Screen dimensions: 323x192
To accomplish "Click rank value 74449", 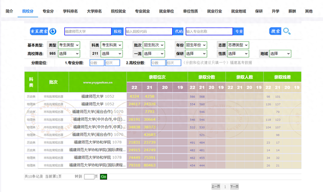I will point(134,157).
